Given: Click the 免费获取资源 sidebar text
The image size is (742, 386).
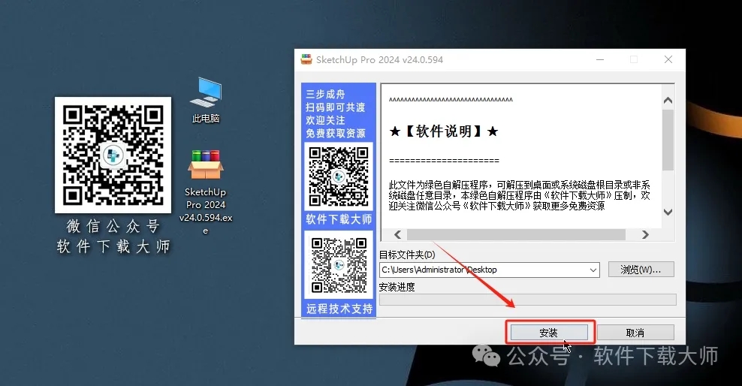Looking at the screenshot, I should pyautogui.click(x=336, y=134).
